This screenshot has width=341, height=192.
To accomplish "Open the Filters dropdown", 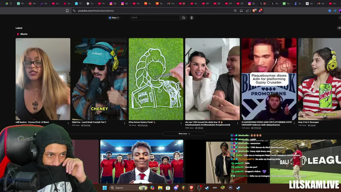I will click(114, 18).
